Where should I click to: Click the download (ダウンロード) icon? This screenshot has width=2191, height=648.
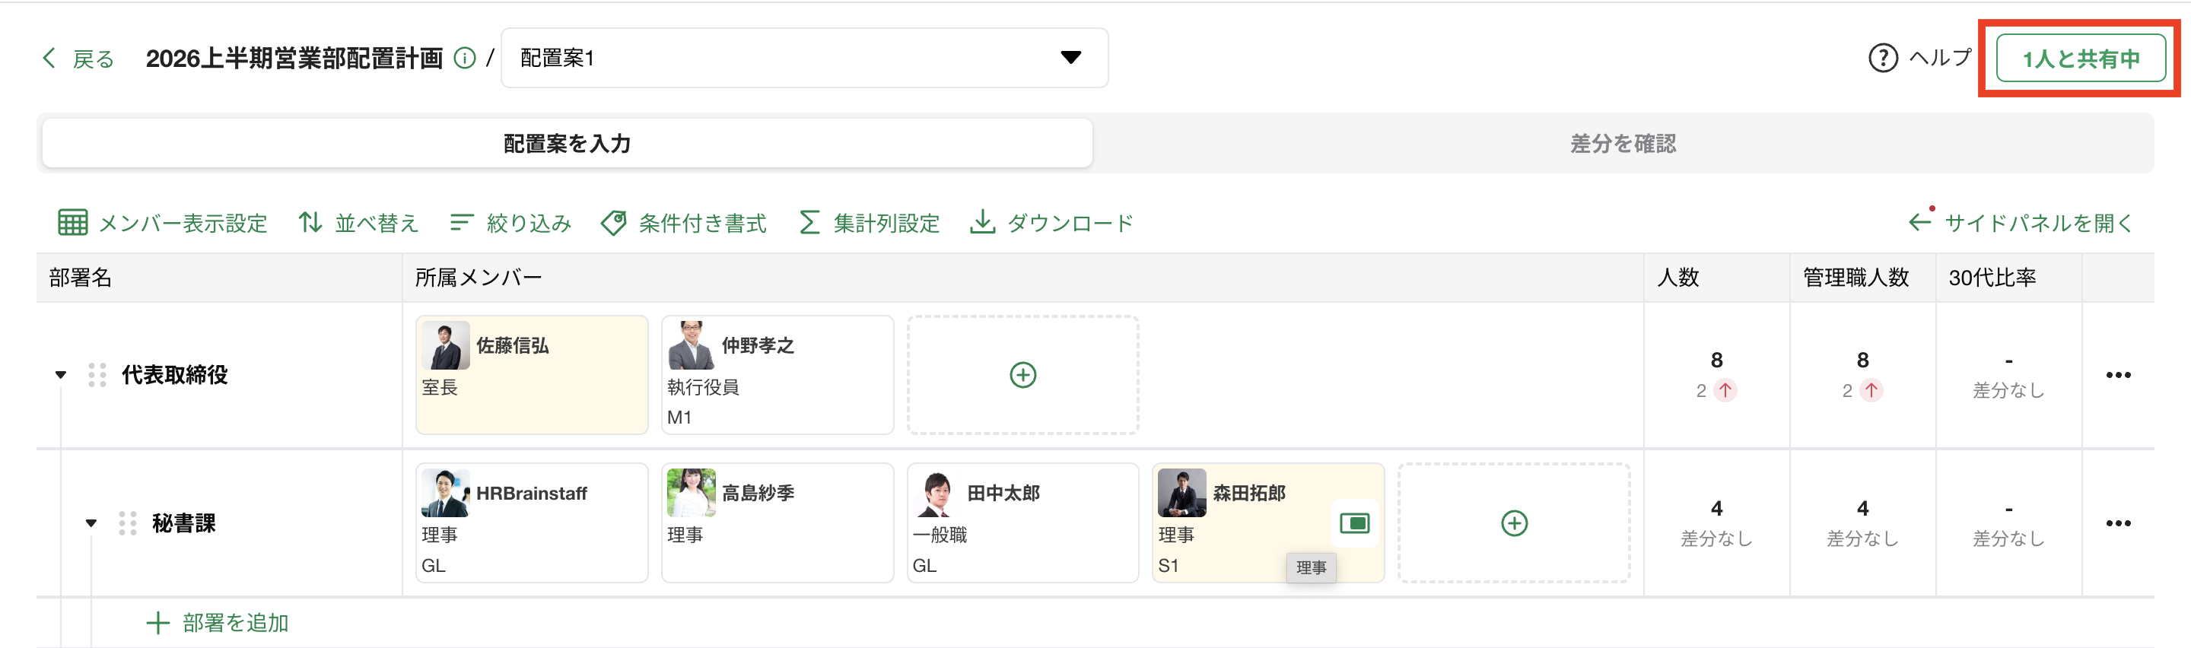[x=982, y=222]
